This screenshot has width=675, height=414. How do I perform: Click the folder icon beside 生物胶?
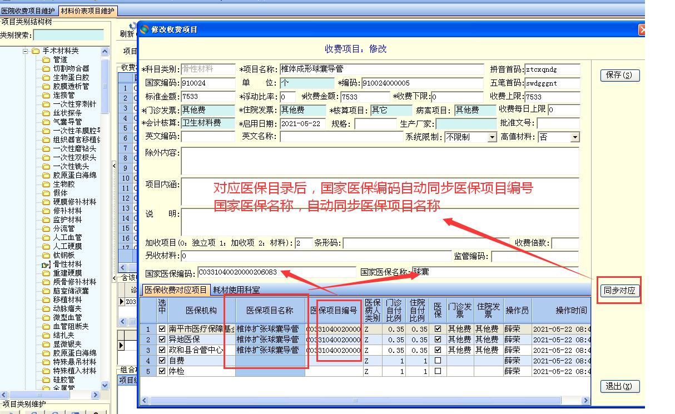pyautogui.click(x=46, y=184)
